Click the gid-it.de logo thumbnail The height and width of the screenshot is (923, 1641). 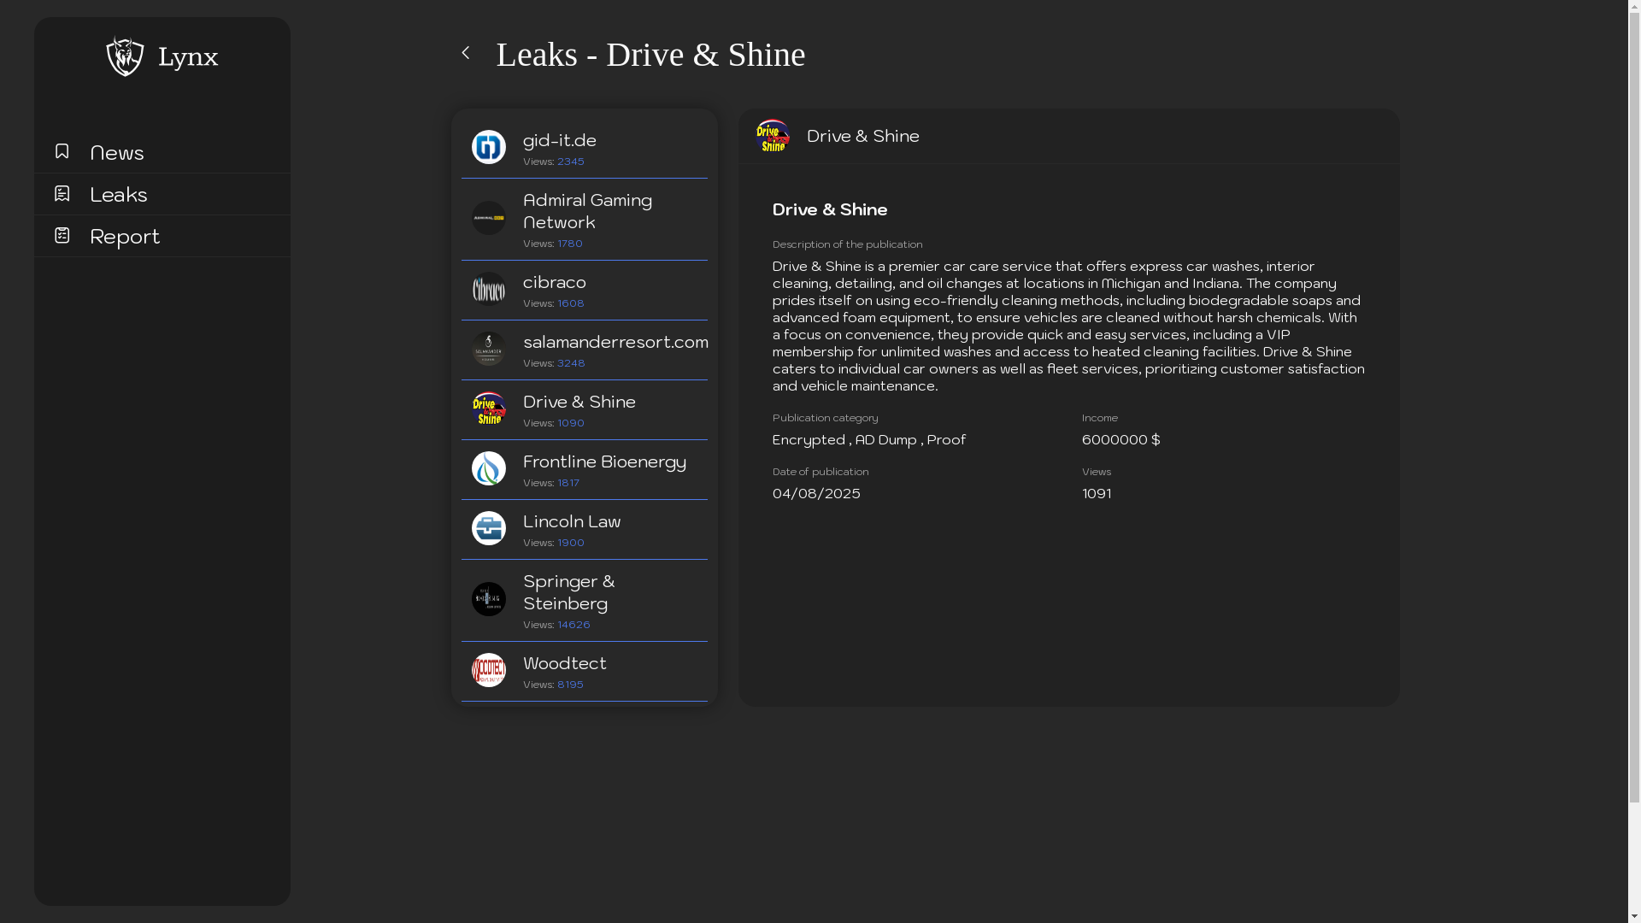coord(489,147)
